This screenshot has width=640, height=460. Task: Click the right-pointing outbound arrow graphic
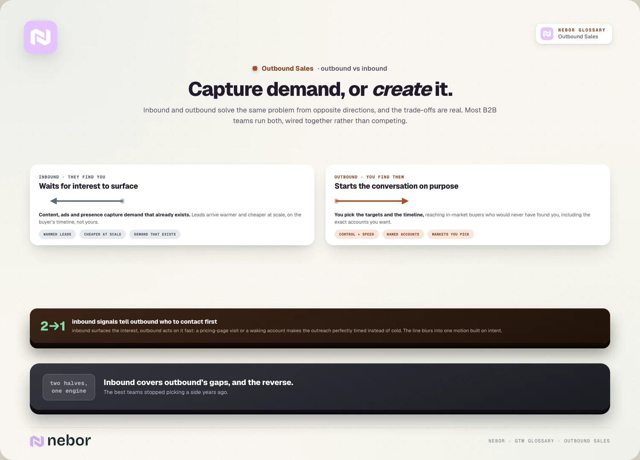click(x=372, y=201)
